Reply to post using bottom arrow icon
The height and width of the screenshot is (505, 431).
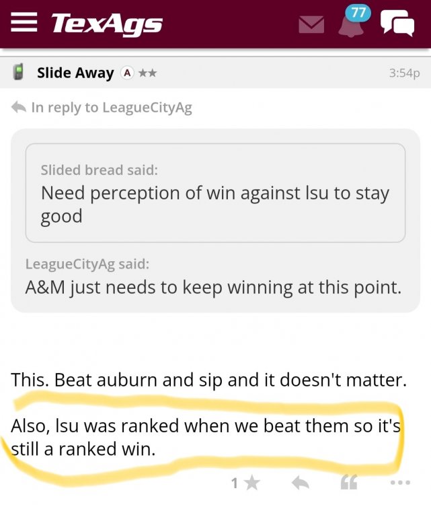pyautogui.click(x=299, y=483)
